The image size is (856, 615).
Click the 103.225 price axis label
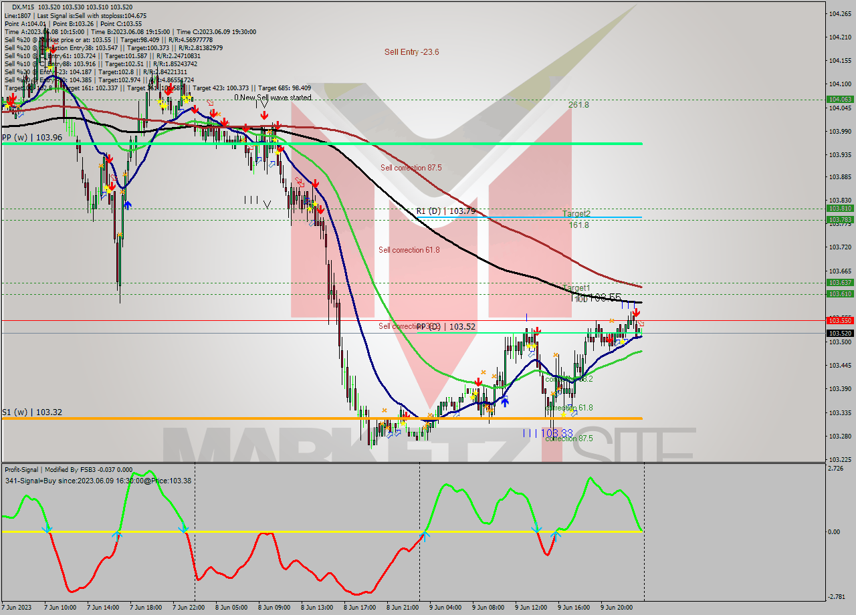tap(840, 459)
